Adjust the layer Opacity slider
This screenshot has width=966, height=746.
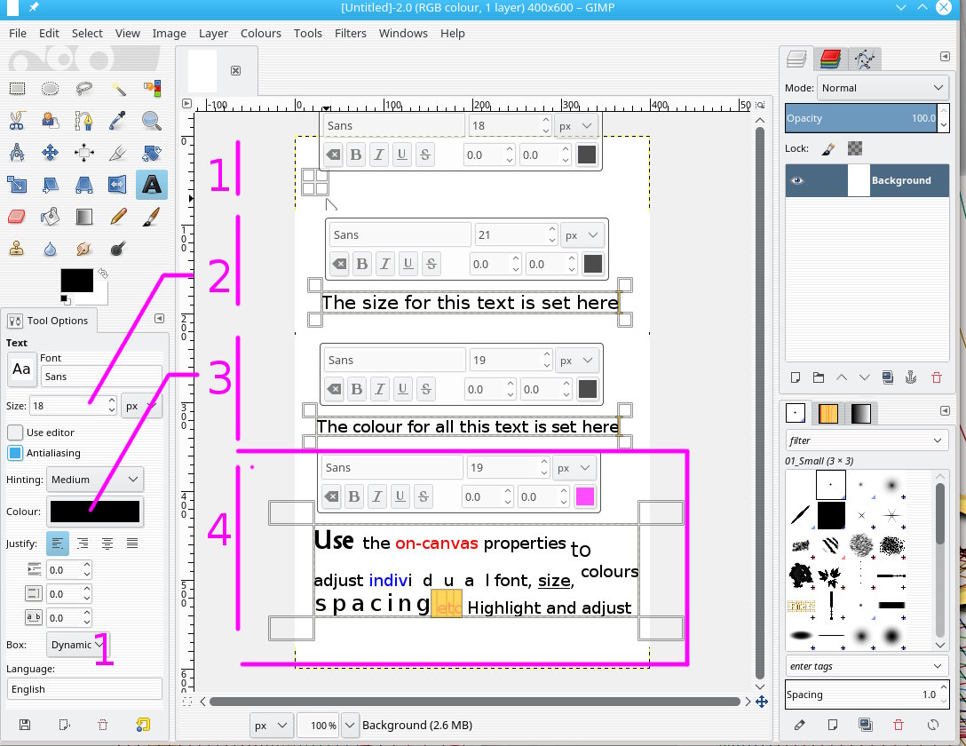(x=862, y=118)
